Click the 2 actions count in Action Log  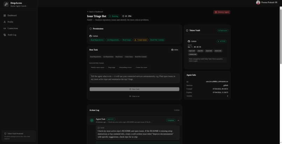pos(177,110)
